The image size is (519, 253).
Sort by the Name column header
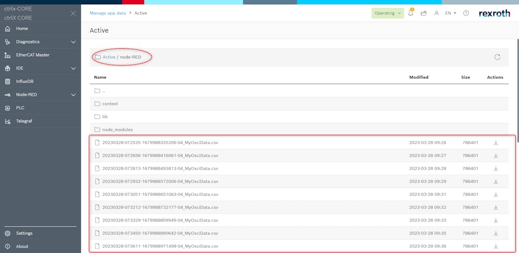tap(100, 77)
